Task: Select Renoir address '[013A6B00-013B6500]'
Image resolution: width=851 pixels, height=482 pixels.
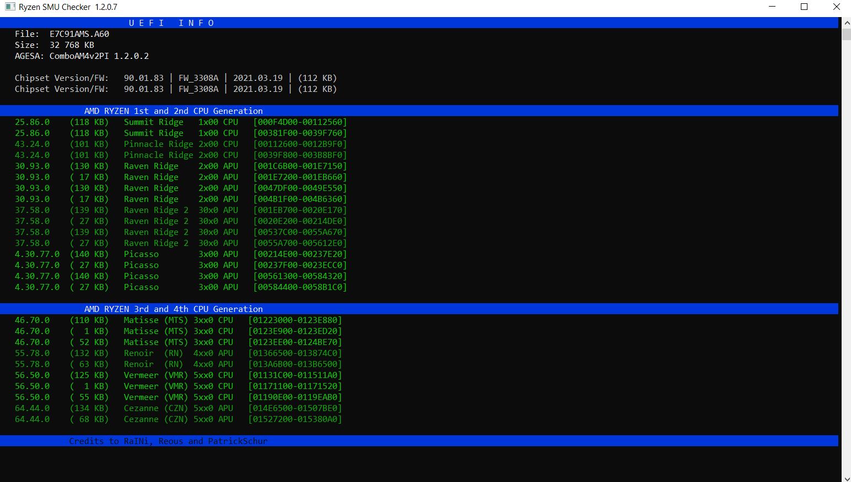Action: tap(295, 364)
